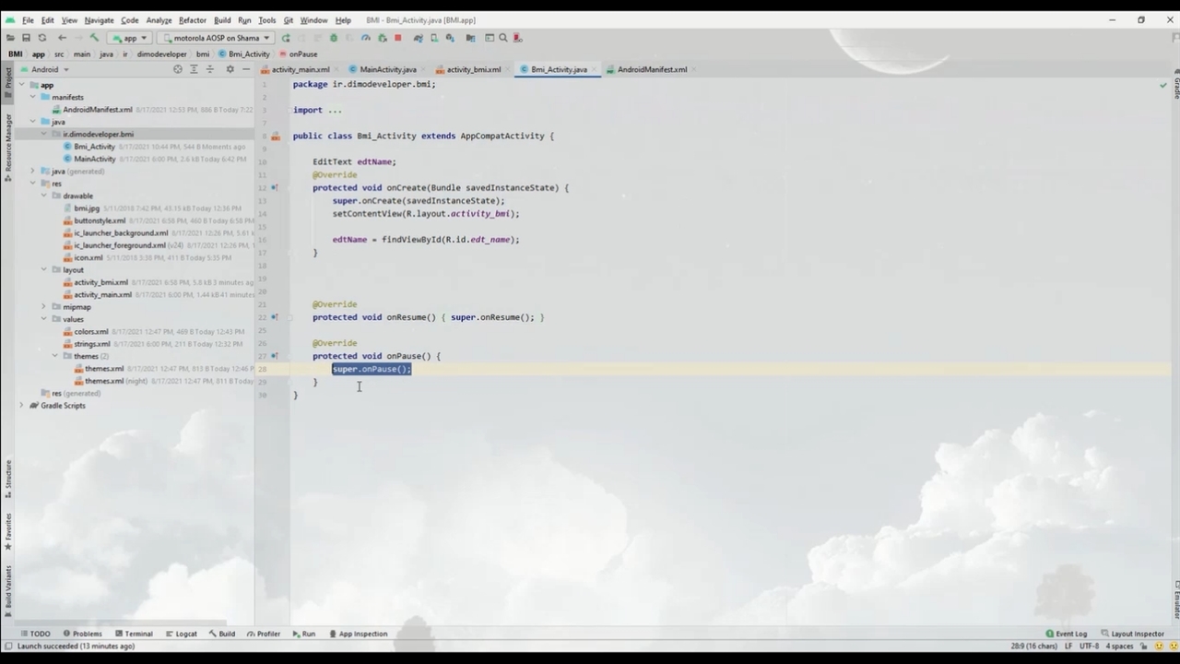This screenshot has height=664, width=1180.
Task: Open the Logcat tool window
Action: tap(181, 634)
